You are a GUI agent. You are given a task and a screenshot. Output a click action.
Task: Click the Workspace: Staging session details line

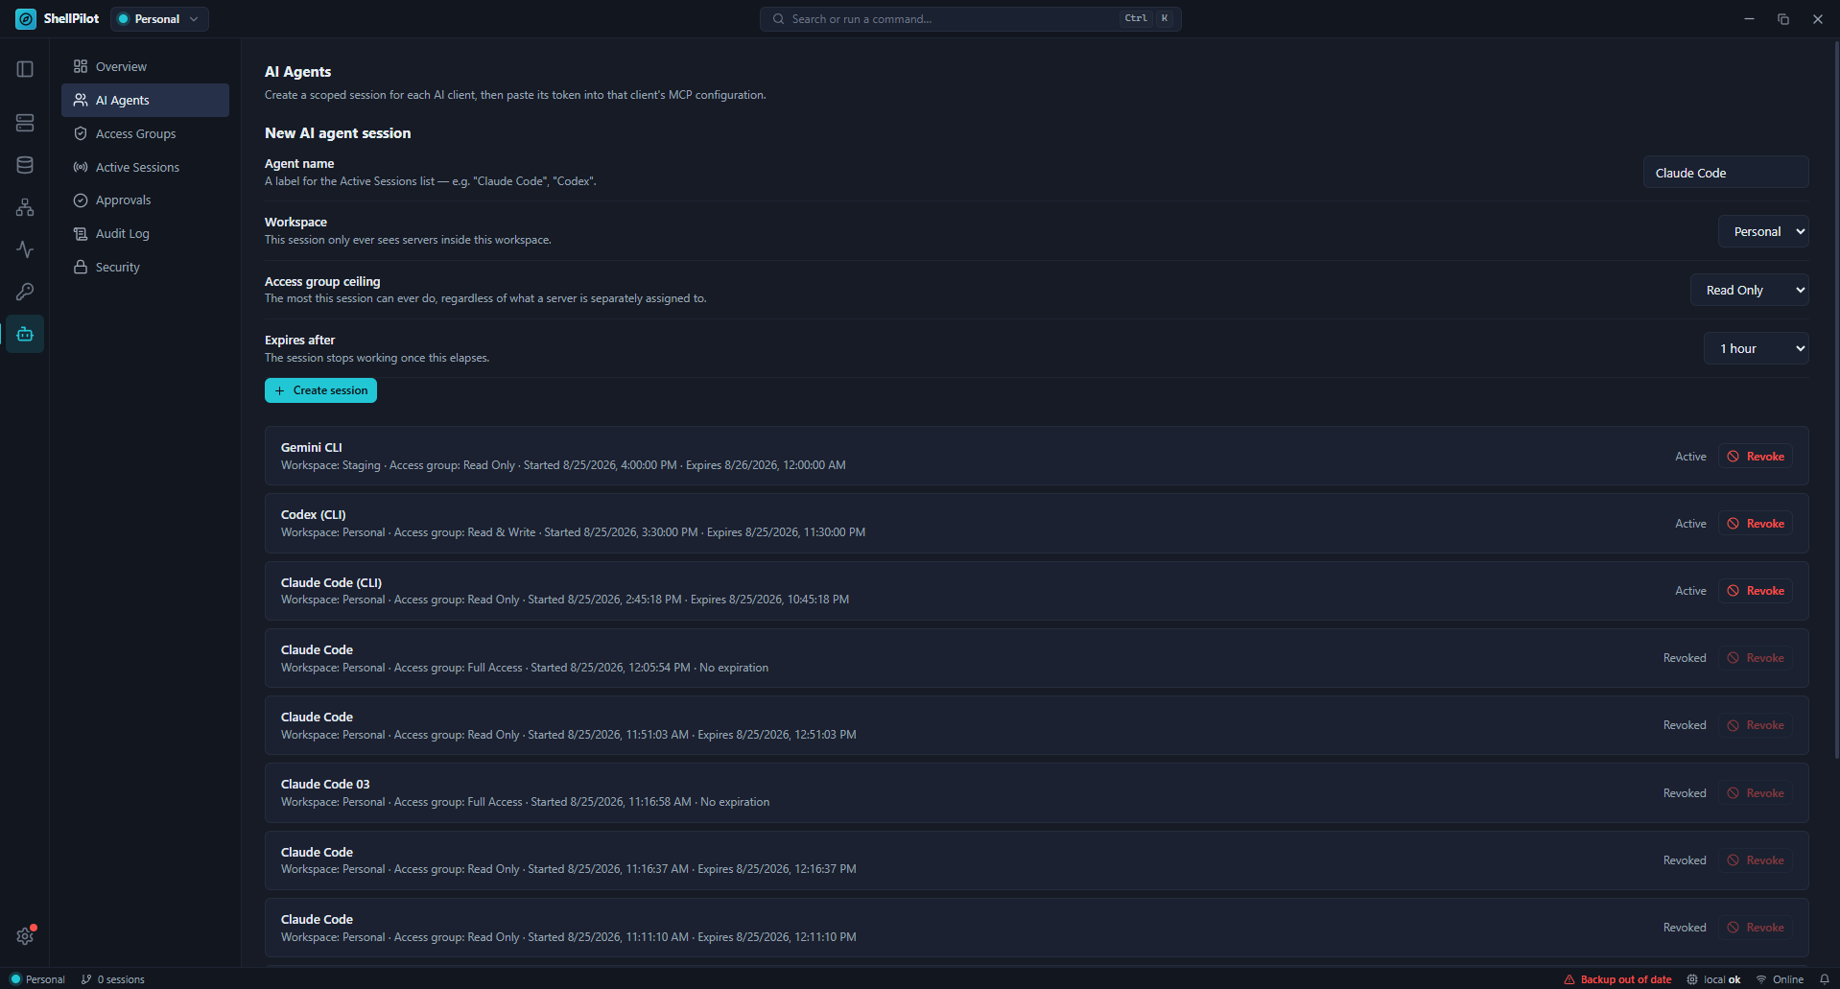pos(563,465)
